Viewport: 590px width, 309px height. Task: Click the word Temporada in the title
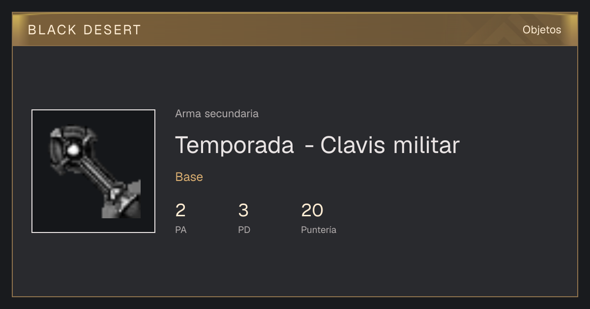(235, 145)
